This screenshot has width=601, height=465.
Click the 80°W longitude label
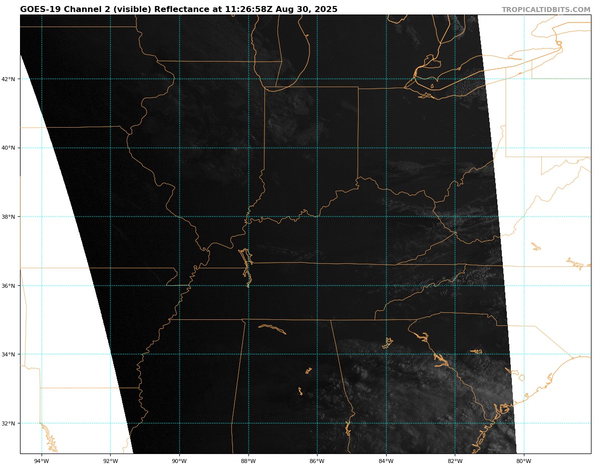tap(523, 461)
